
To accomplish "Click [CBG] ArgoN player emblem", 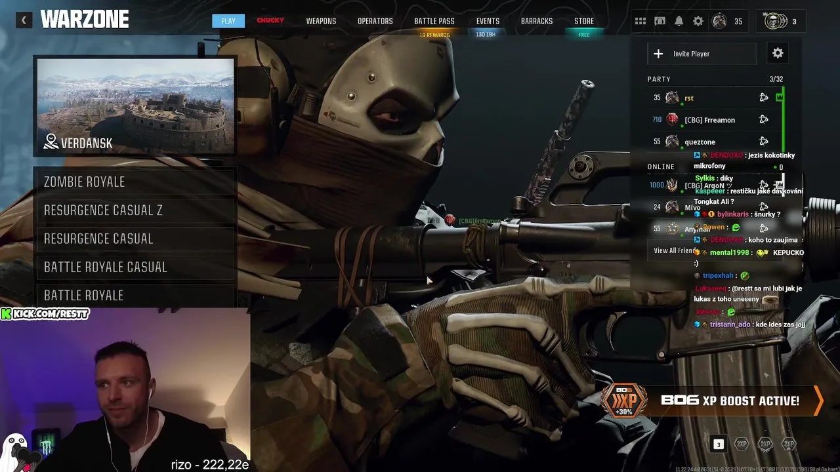I will tap(672, 186).
